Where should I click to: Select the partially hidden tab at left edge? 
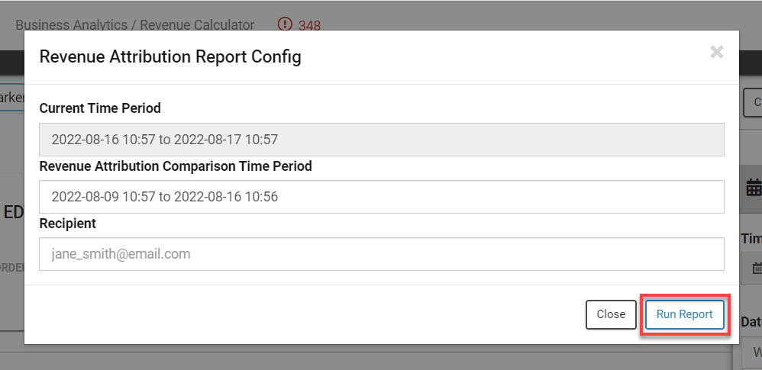click(11, 98)
